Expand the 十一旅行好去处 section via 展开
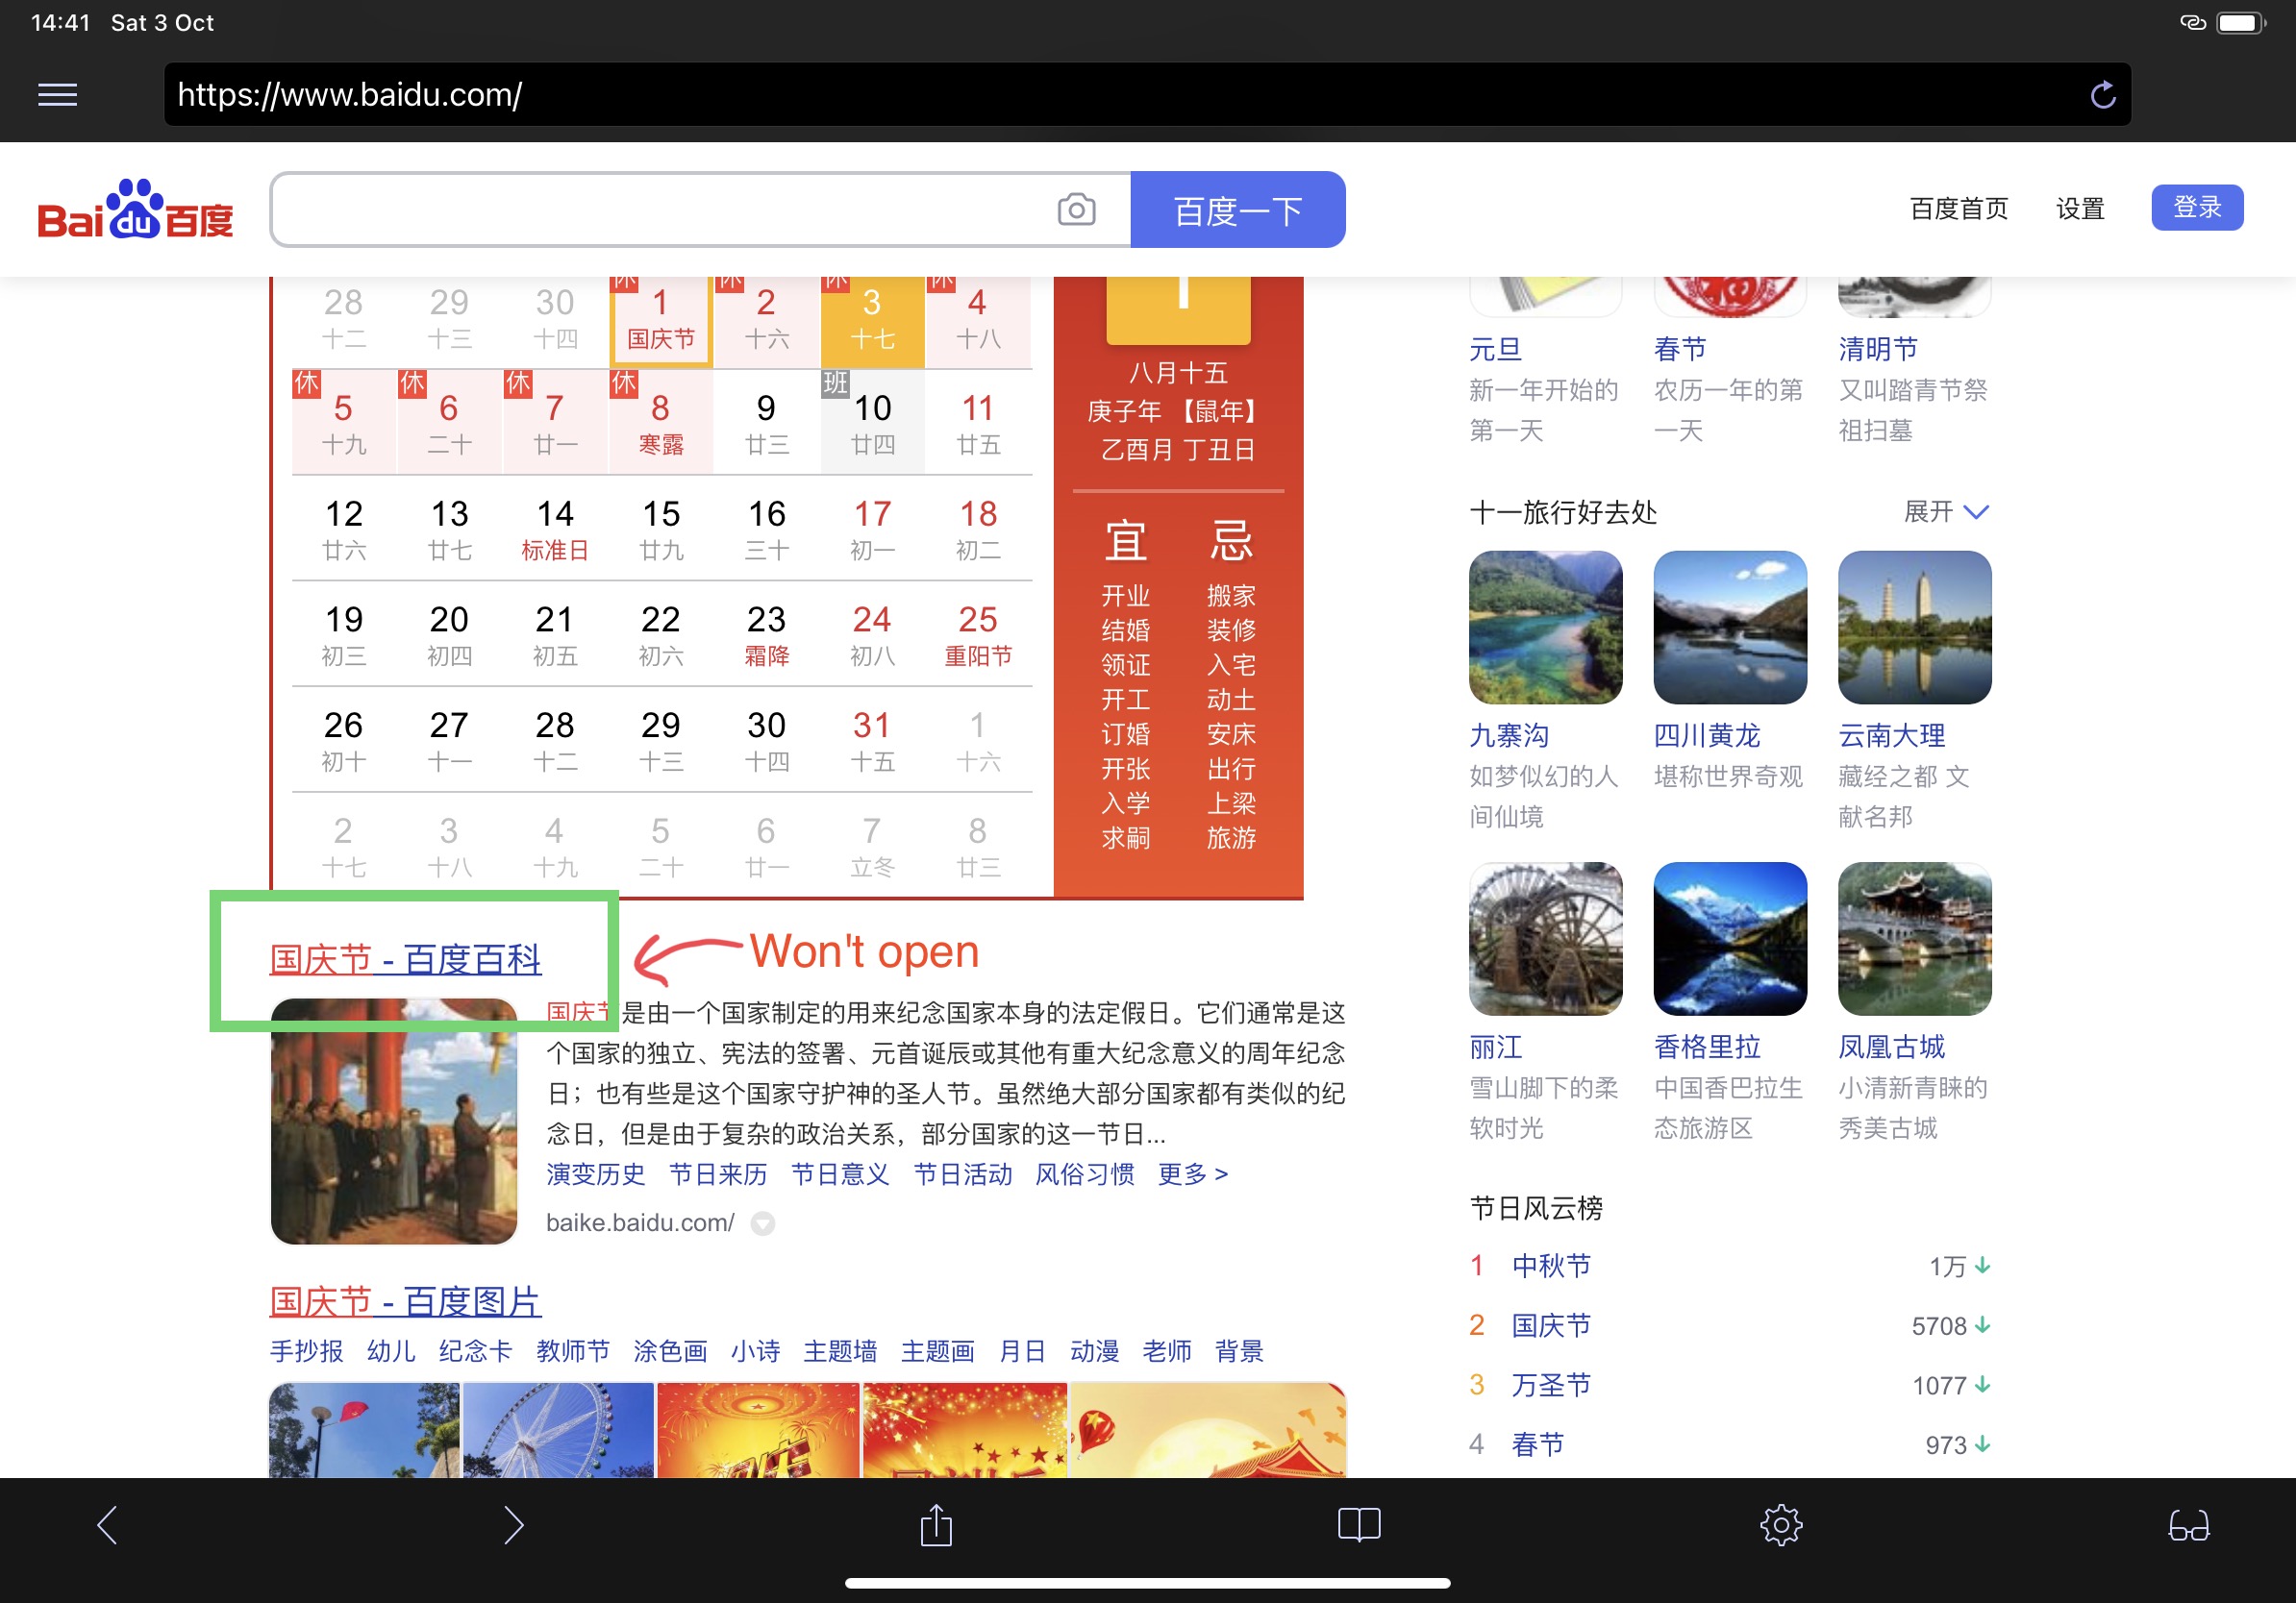This screenshot has height=1603, width=2296. 1946,511
